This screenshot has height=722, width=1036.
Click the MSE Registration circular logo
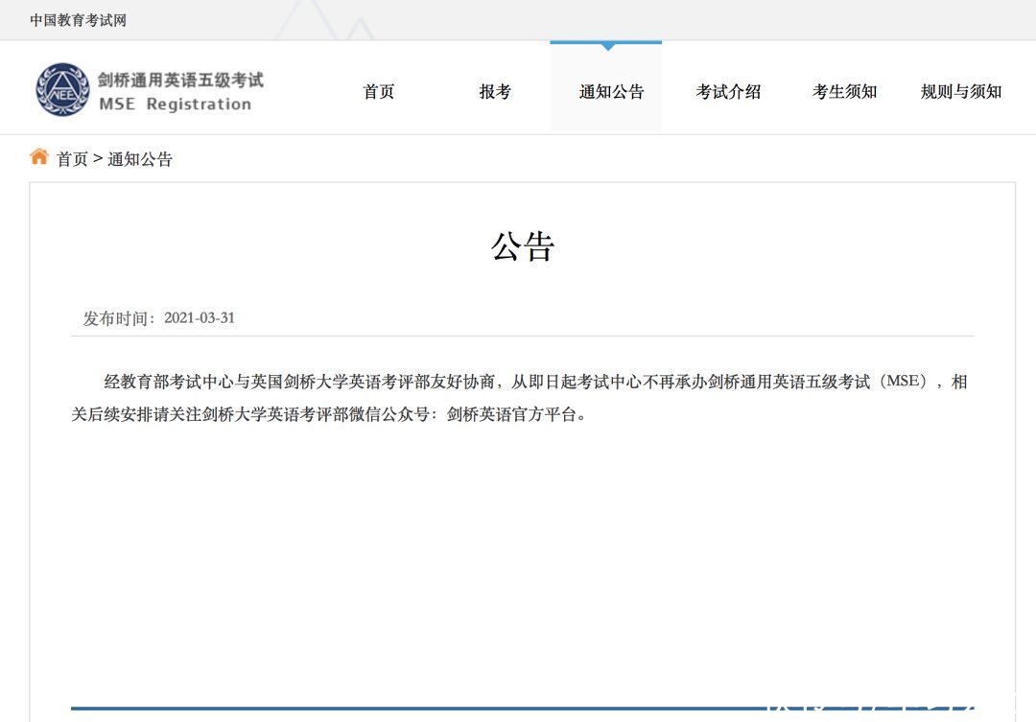60,88
